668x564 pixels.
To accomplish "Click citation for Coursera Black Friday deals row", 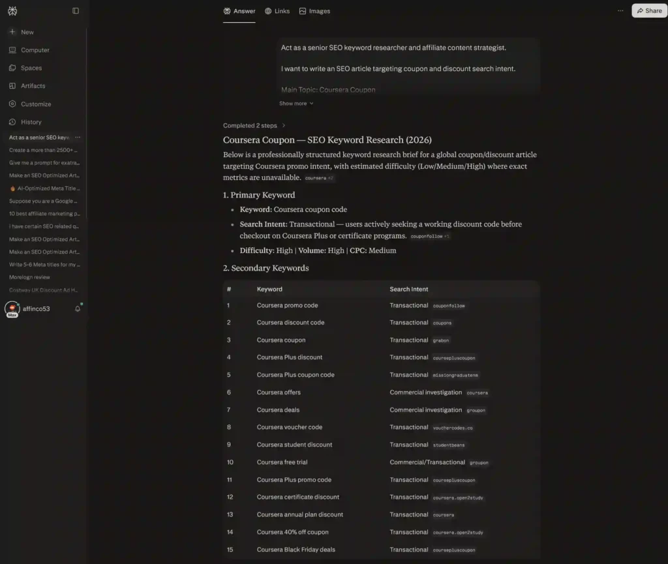I will click(454, 550).
